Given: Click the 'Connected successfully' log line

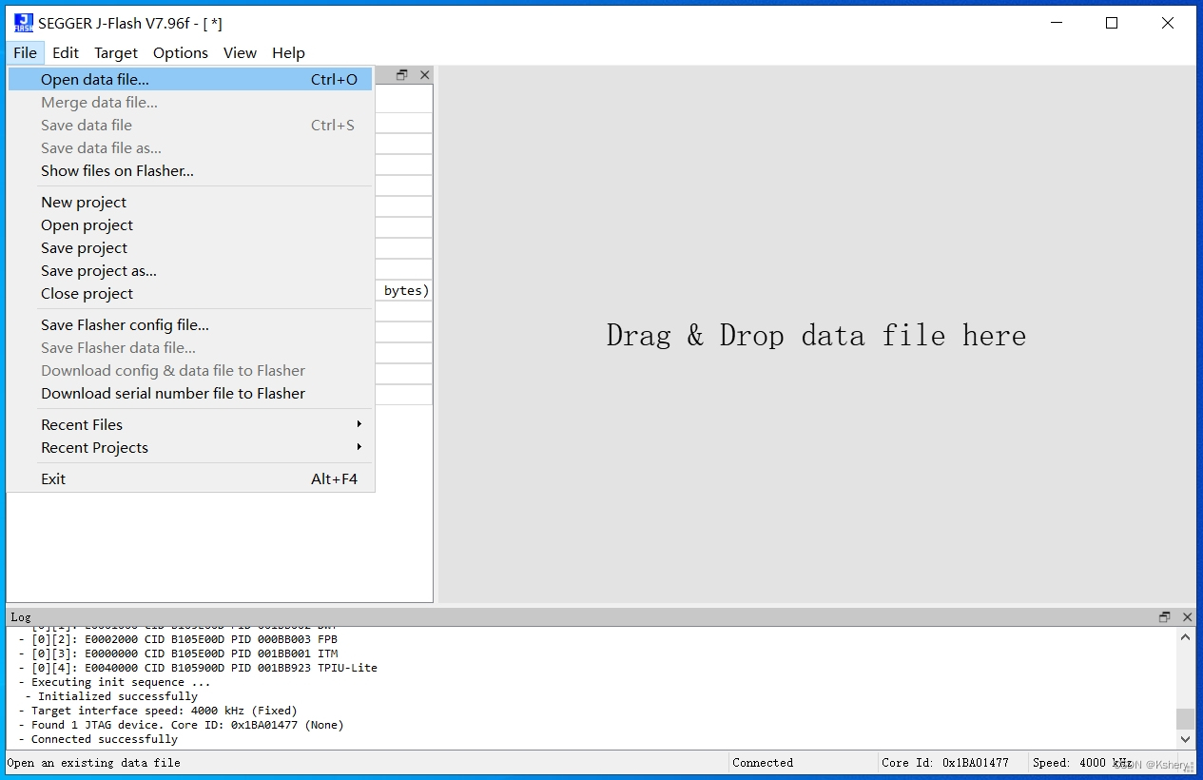Looking at the screenshot, I should coord(98,739).
